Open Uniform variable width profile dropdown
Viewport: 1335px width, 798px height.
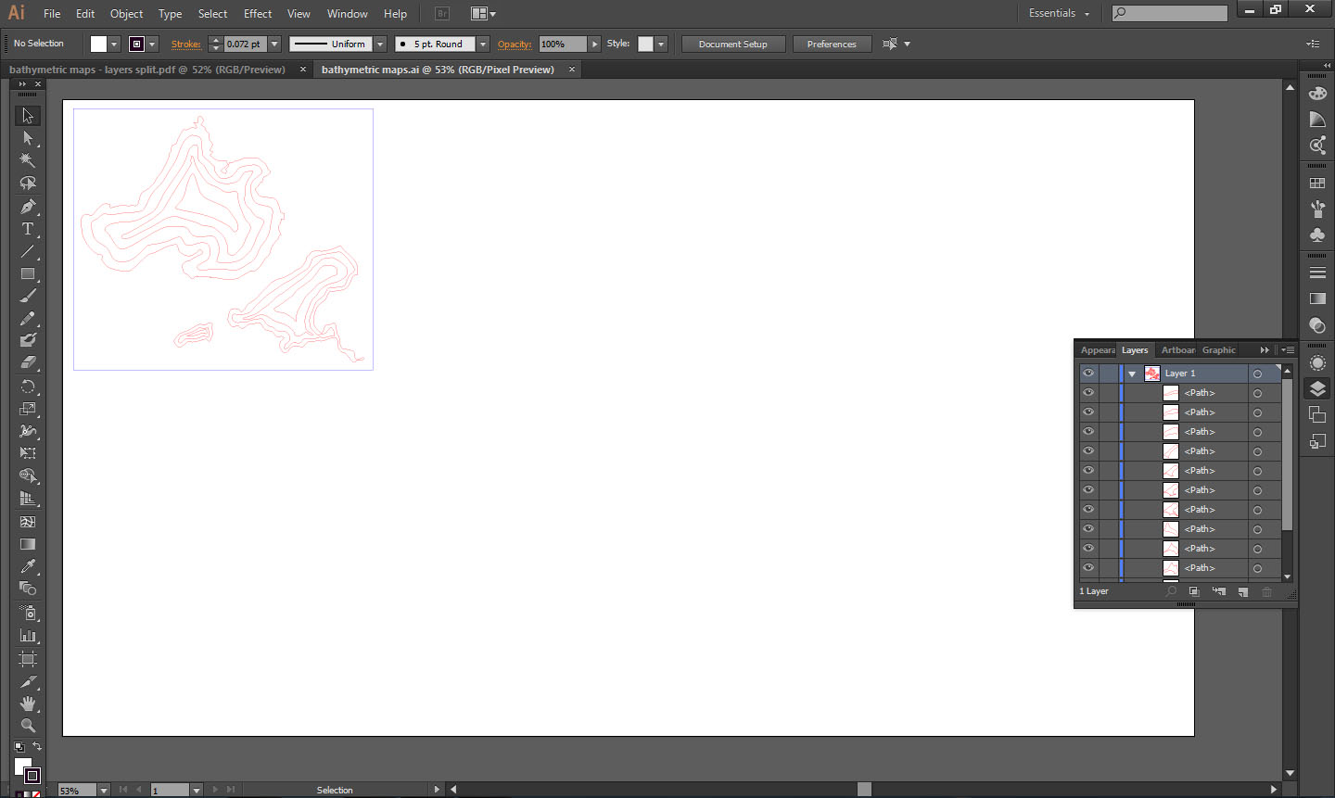380,44
